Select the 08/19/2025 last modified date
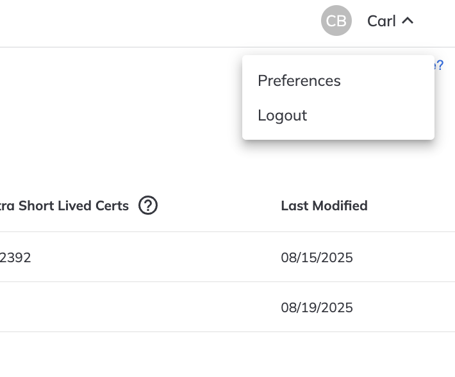The image size is (455, 377). point(317,307)
